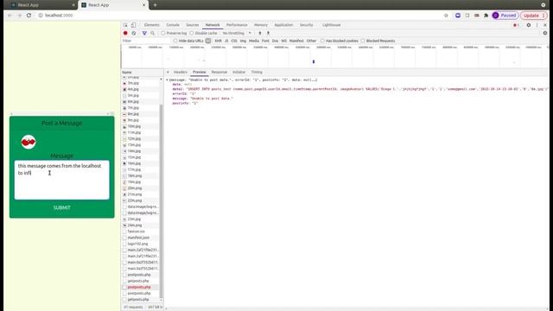The image size is (553, 311).
Task: Enable Preserve log checkbox
Action: click(163, 33)
